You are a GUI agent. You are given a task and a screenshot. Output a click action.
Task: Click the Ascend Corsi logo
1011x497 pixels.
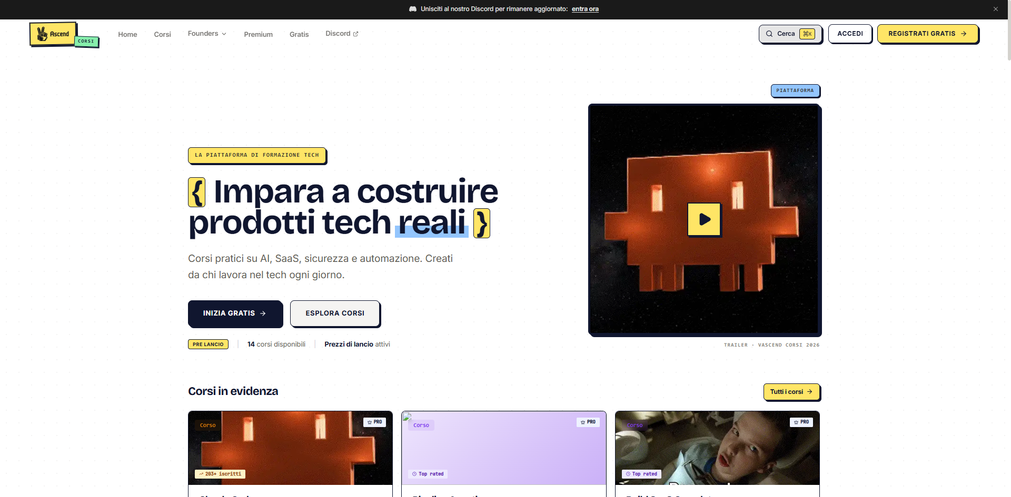pos(64,35)
